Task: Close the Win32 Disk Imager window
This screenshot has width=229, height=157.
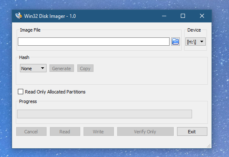Action: 202,16
